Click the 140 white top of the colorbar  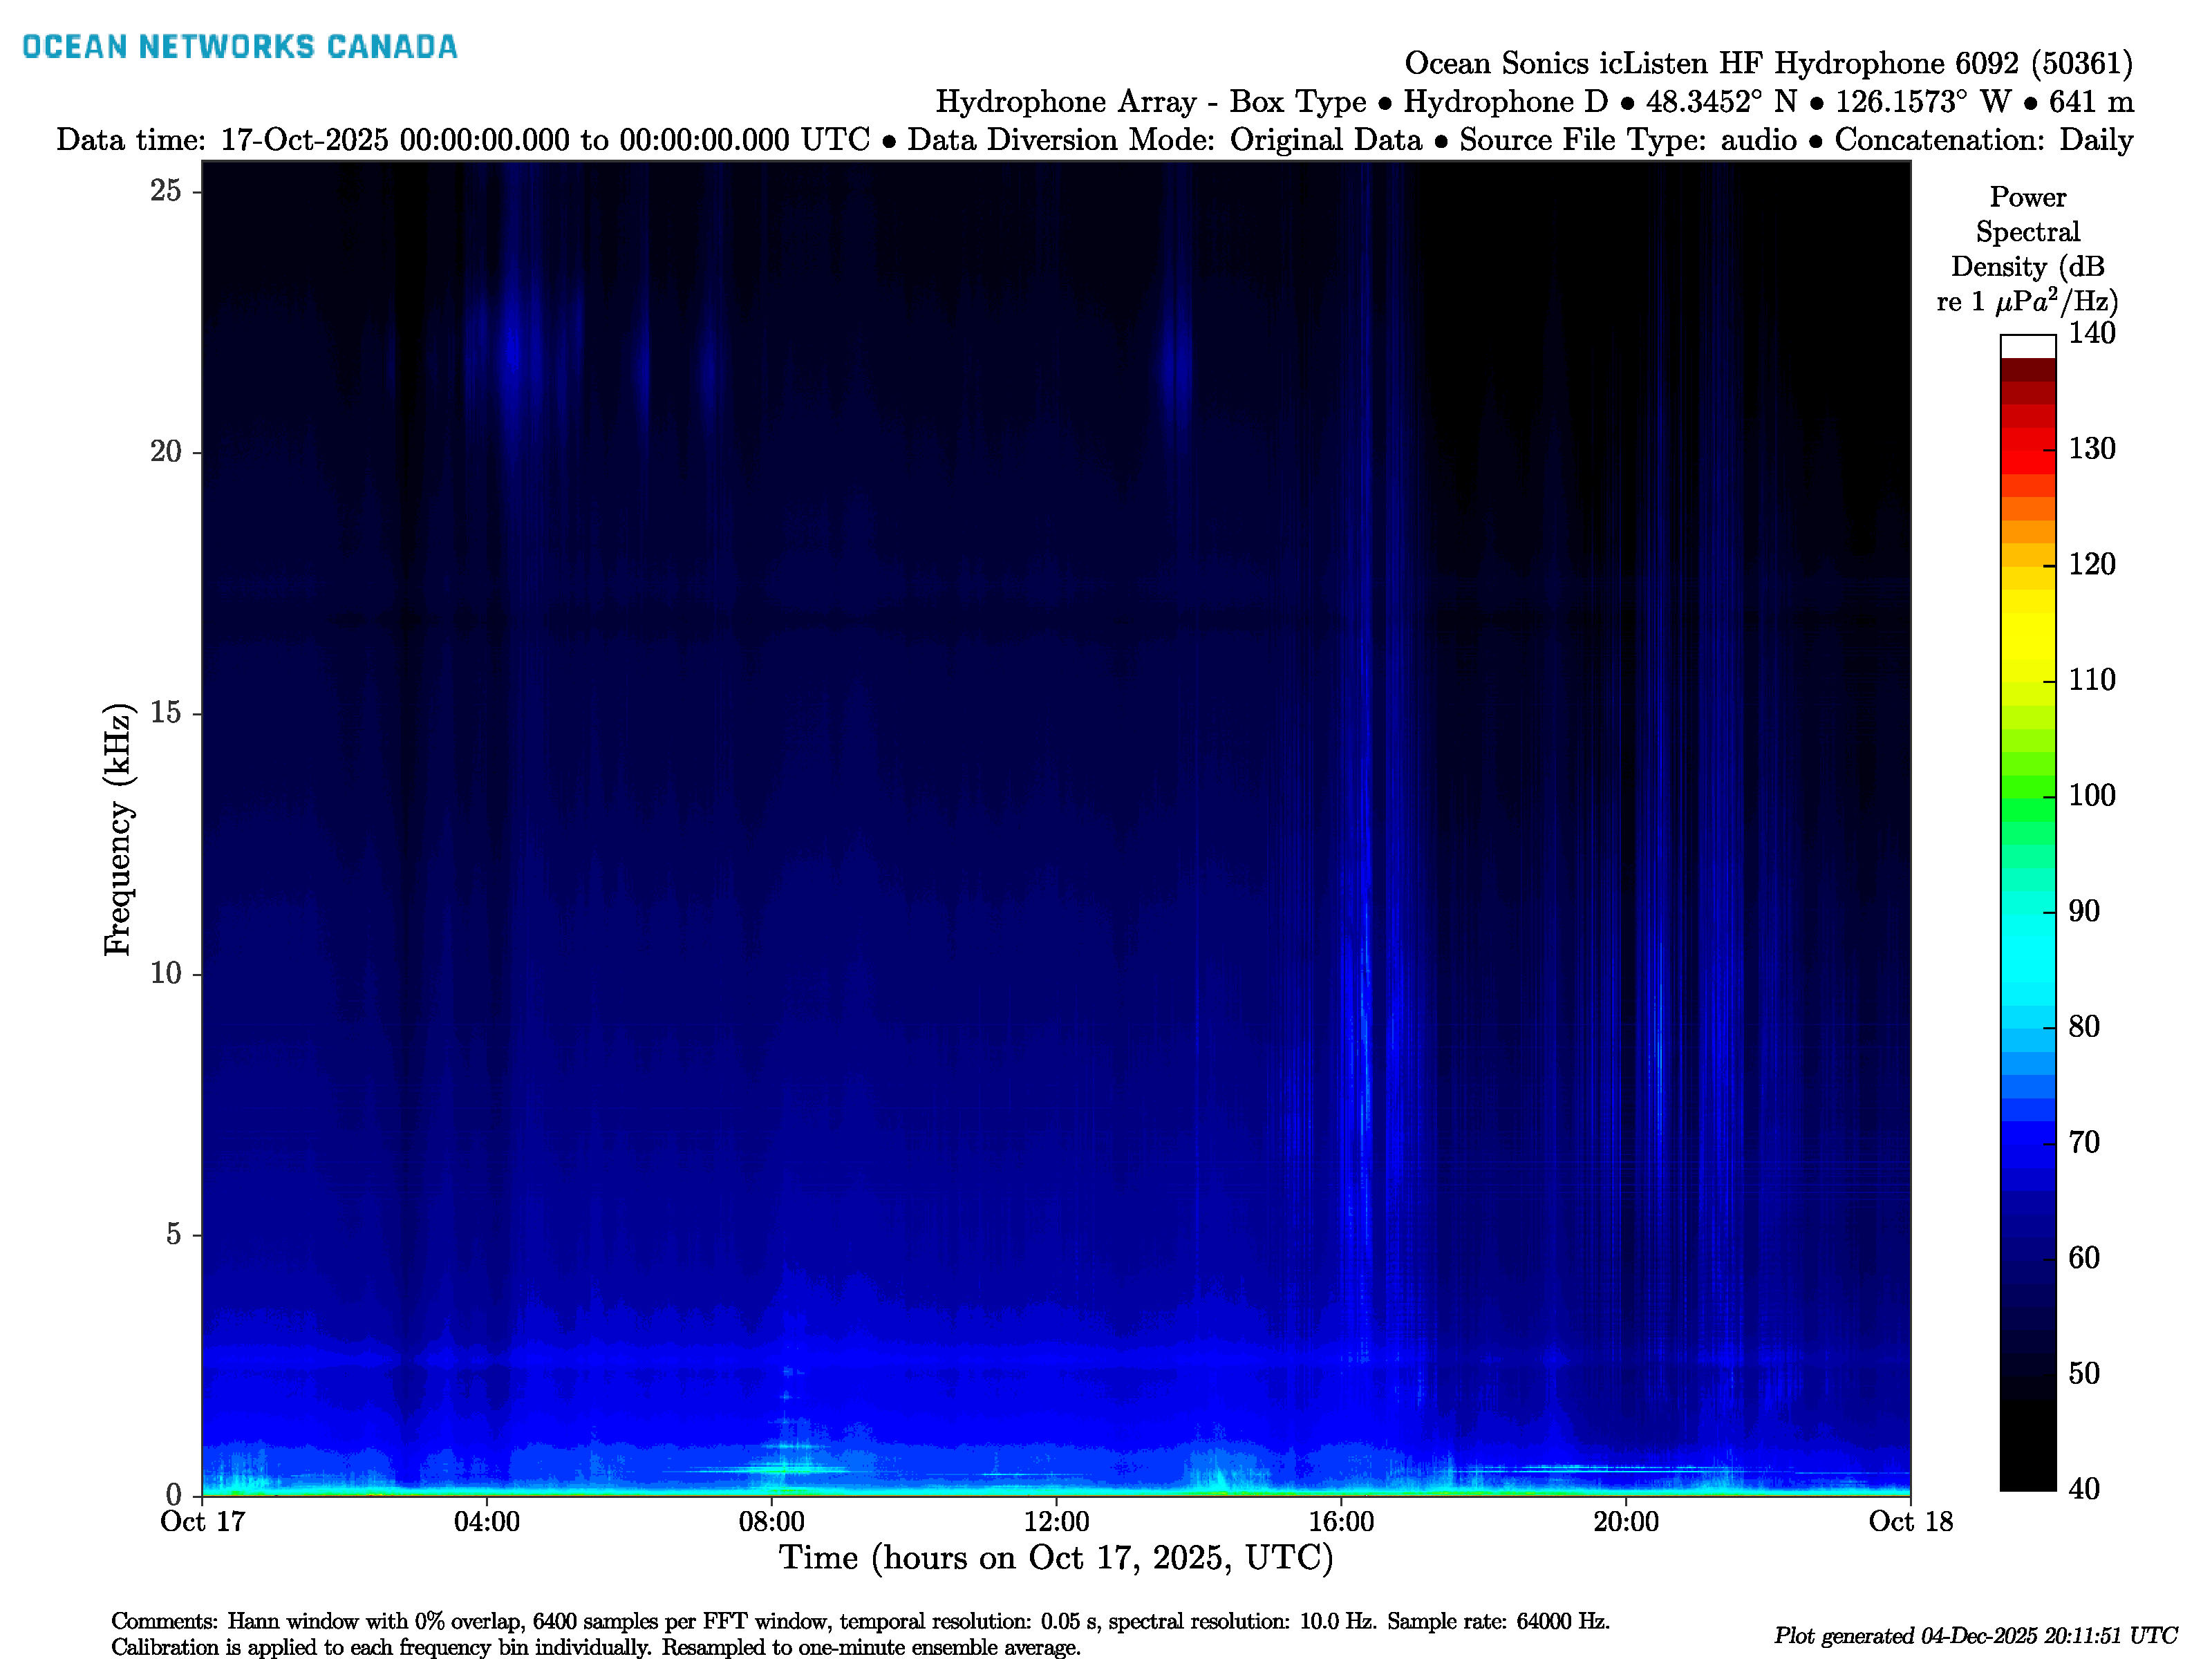tap(2027, 347)
